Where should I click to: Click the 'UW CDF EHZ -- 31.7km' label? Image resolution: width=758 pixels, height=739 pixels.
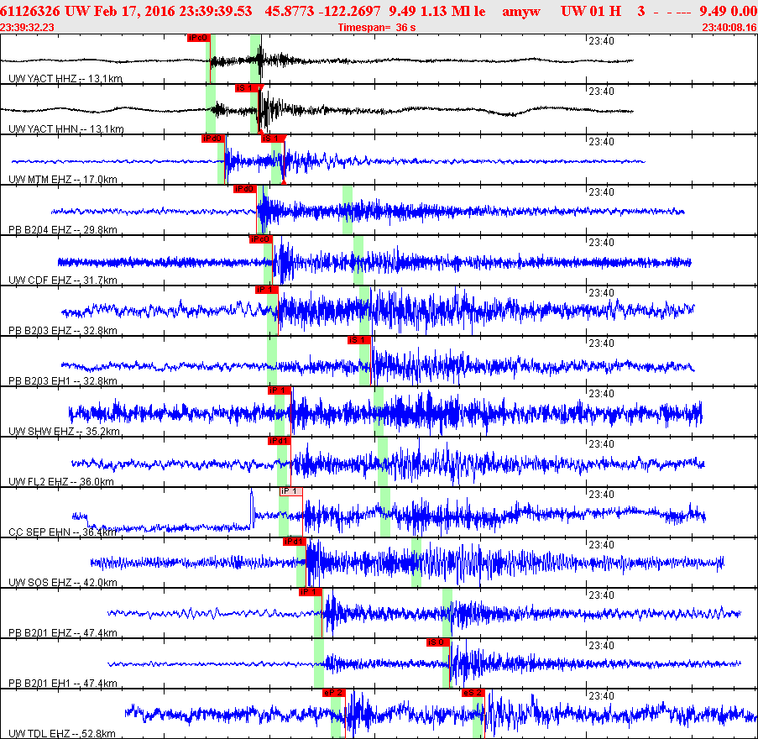(x=63, y=280)
